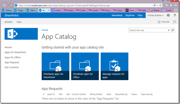Open SkyDrive in suite bar
This screenshot has height=104, width=180.
pos(130,15)
